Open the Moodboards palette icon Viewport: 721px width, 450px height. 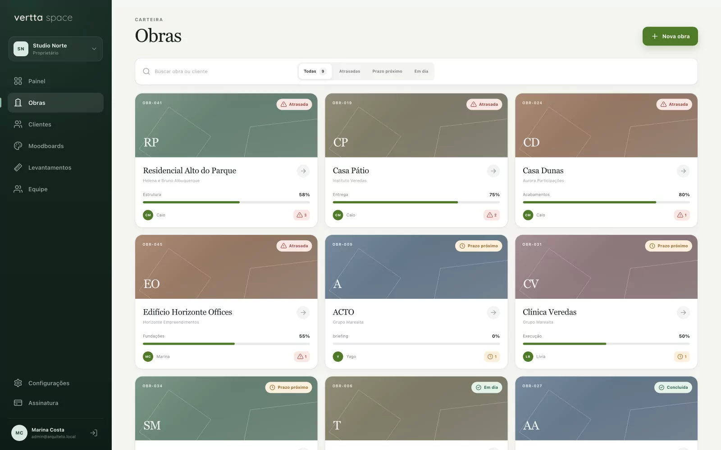point(18,146)
